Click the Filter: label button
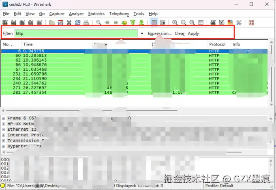276x190 pixels. coord(8,33)
